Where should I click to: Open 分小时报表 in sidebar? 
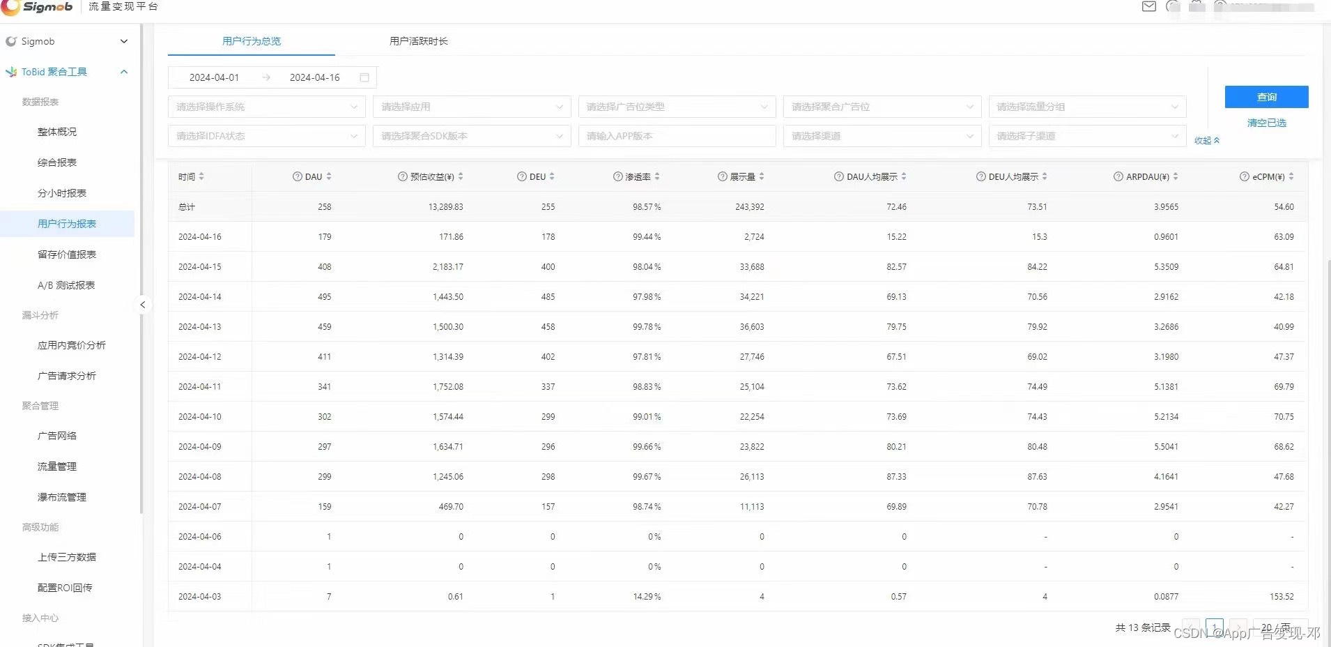point(62,193)
